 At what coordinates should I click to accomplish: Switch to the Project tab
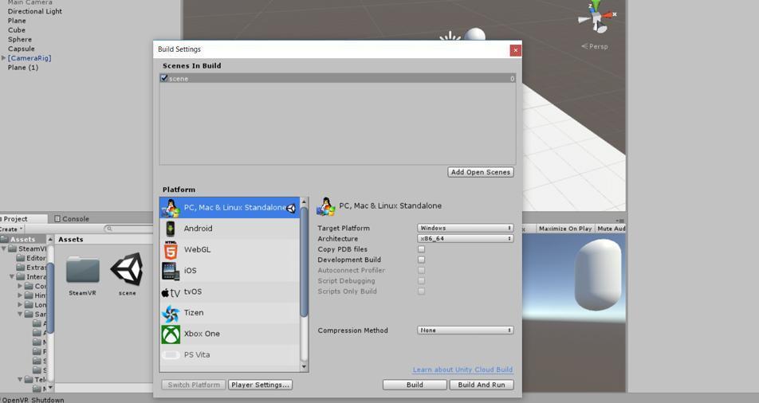pyautogui.click(x=14, y=219)
